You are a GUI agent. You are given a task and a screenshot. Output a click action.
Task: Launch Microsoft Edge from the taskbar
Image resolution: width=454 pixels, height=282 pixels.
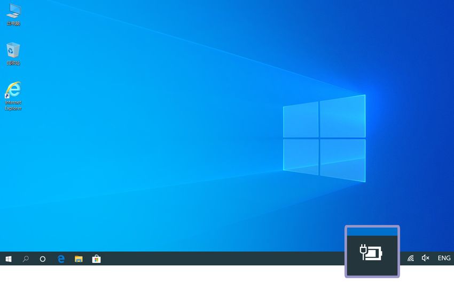[x=61, y=259]
